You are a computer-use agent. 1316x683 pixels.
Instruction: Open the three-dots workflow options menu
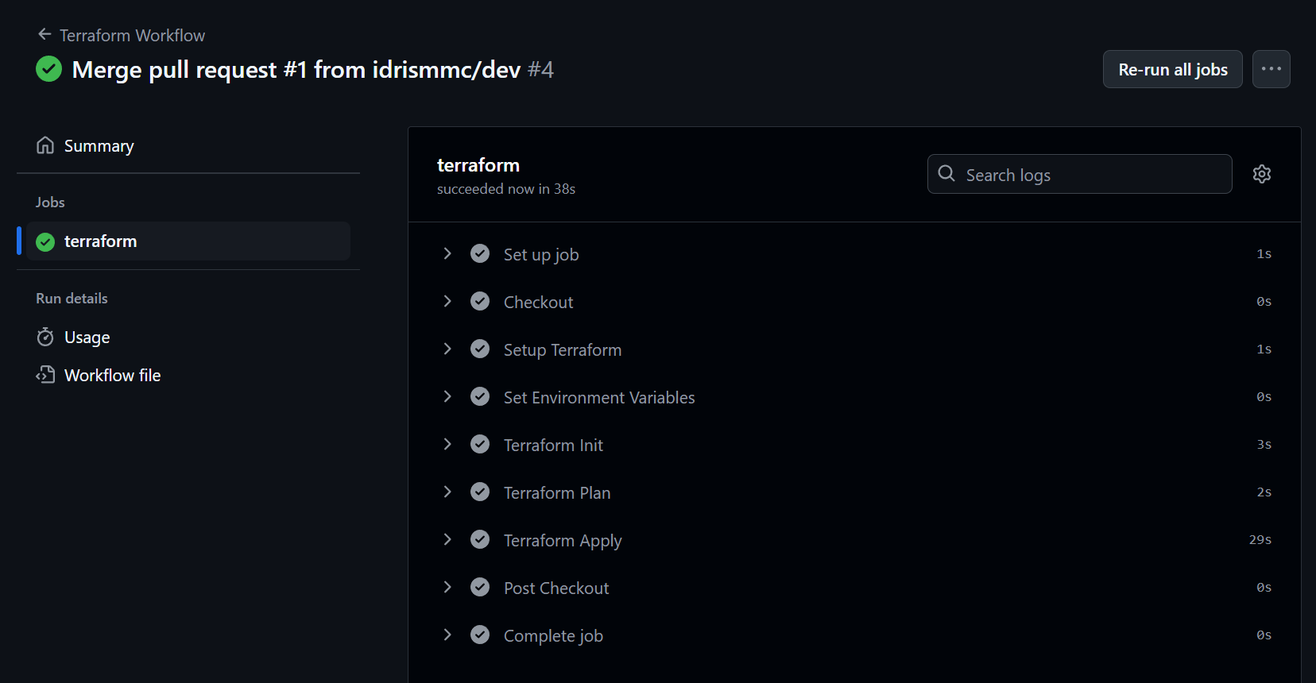1271,69
